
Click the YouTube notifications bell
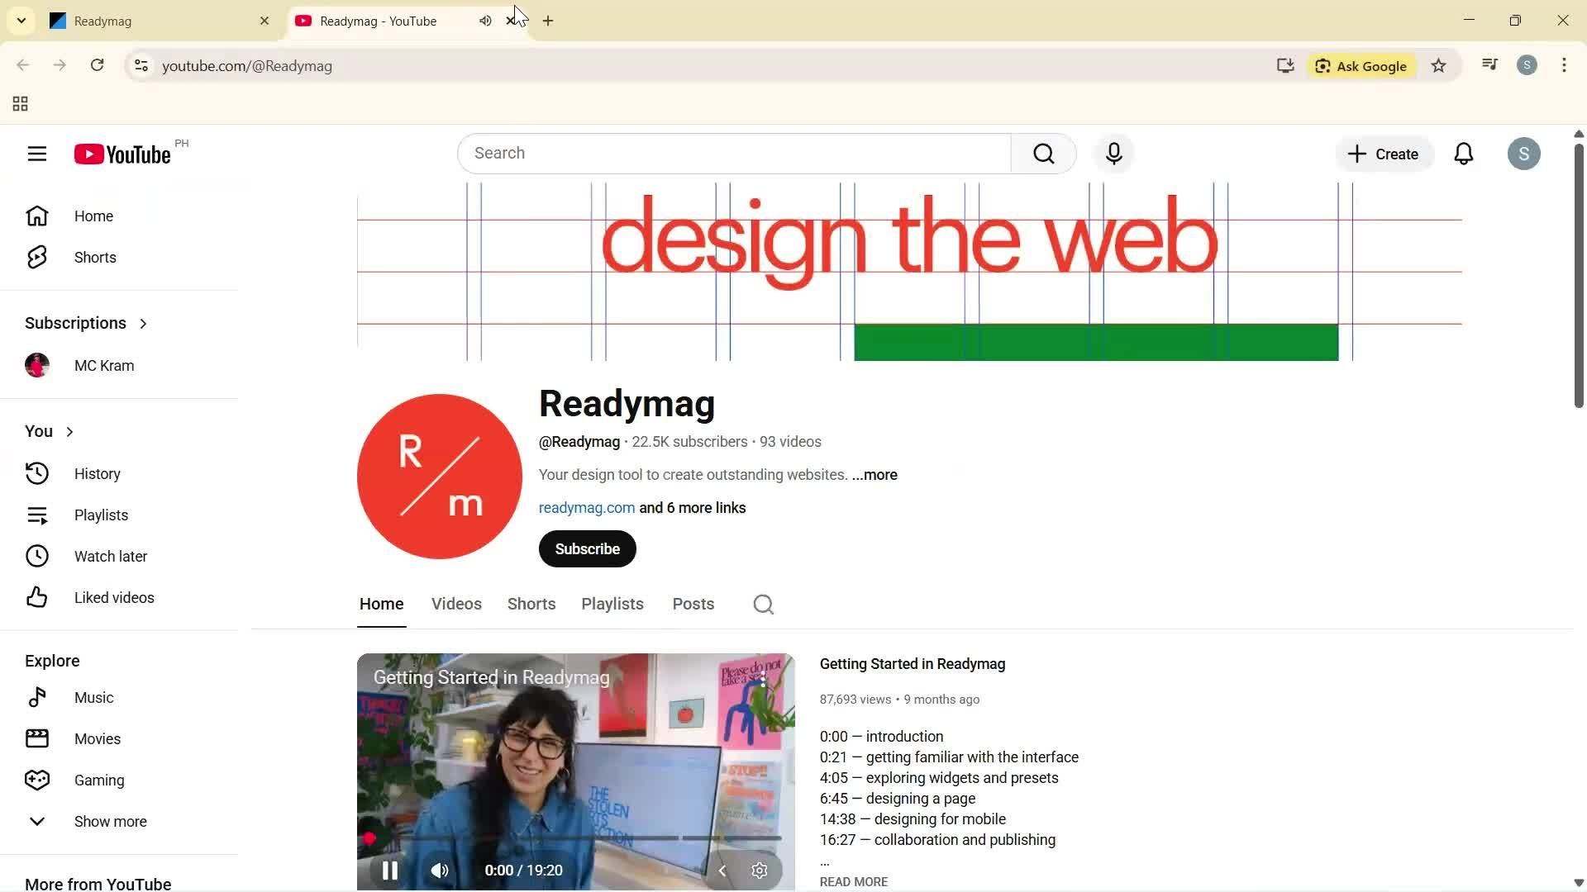1463,153
